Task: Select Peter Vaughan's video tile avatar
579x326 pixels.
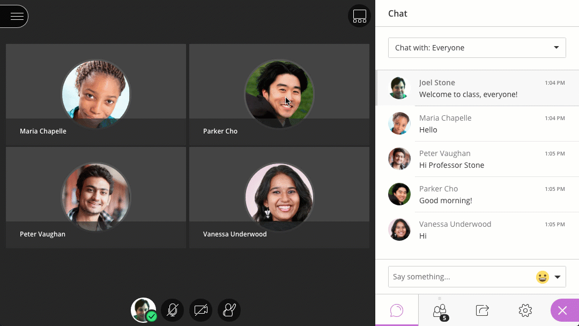Action: (96, 197)
